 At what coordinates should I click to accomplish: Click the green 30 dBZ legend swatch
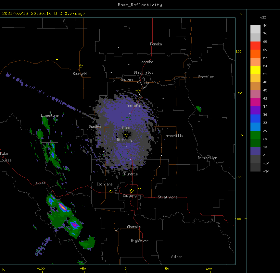pos(255,135)
